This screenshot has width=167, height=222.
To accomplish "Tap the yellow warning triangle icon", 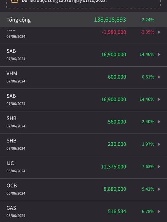I will click(14, 1).
